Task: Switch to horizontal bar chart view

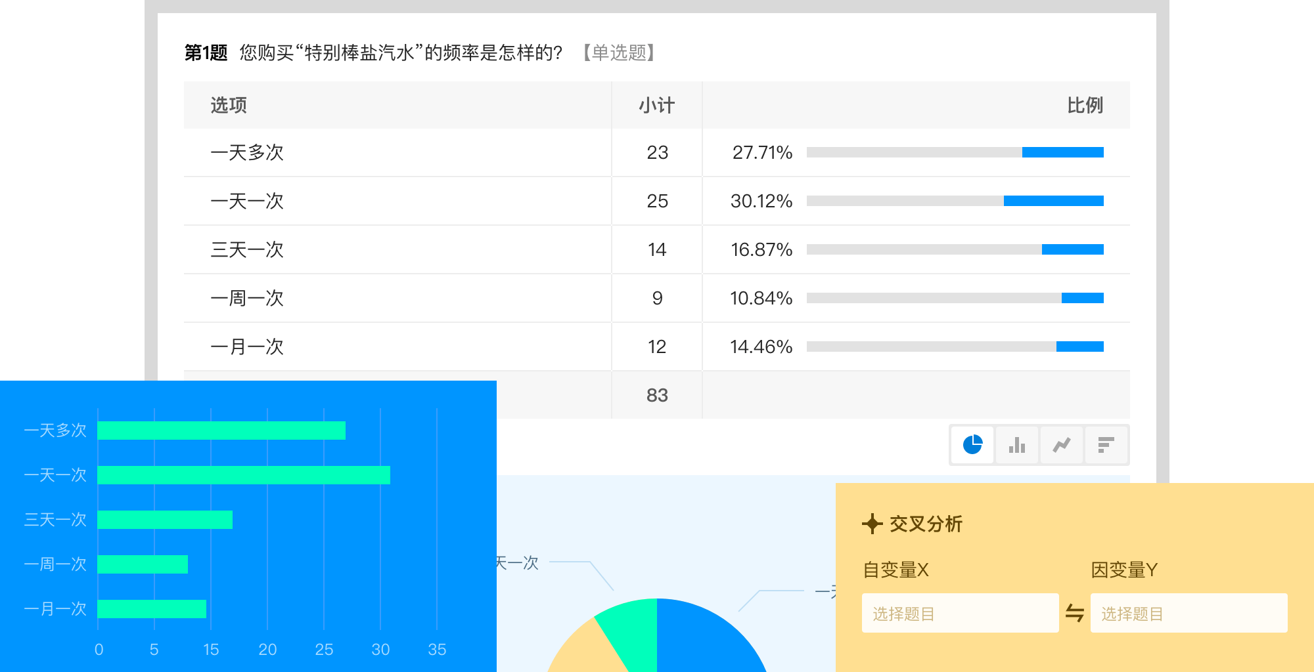Action: point(1106,445)
